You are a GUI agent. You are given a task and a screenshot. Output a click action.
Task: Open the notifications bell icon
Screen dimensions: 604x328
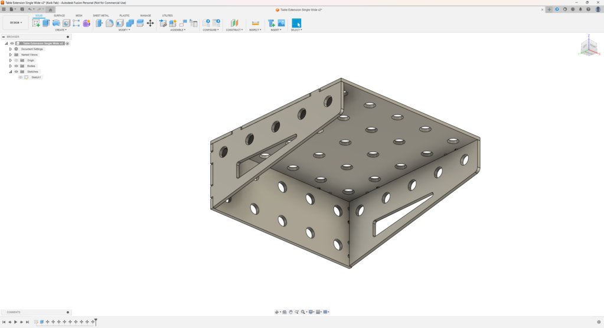pos(580,9)
